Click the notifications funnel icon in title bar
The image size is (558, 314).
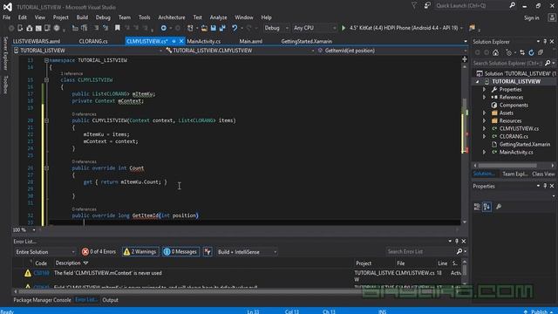(x=414, y=5)
